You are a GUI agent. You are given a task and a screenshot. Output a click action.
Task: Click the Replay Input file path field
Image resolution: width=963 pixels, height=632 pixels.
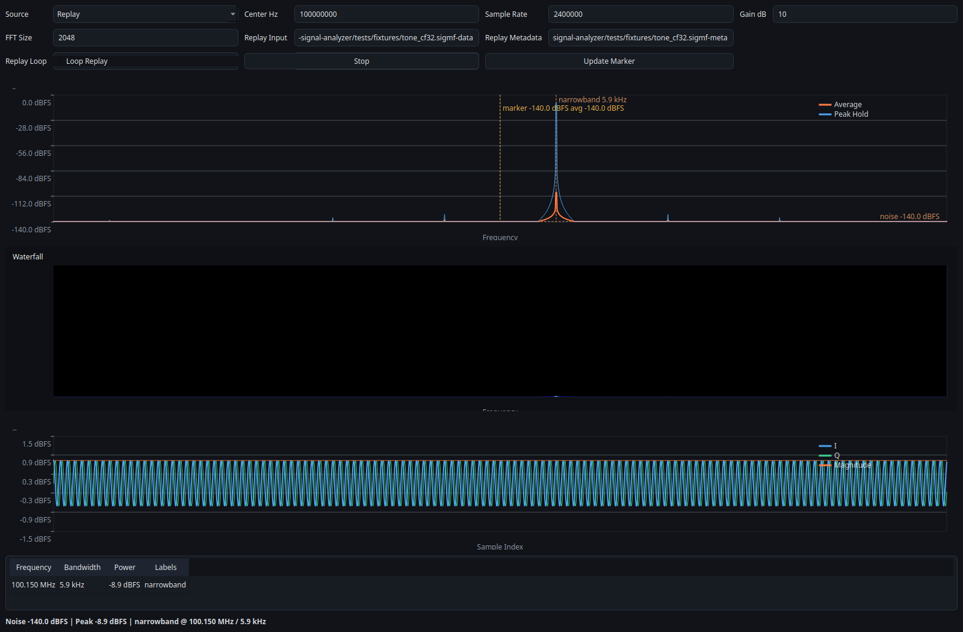[x=386, y=38]
